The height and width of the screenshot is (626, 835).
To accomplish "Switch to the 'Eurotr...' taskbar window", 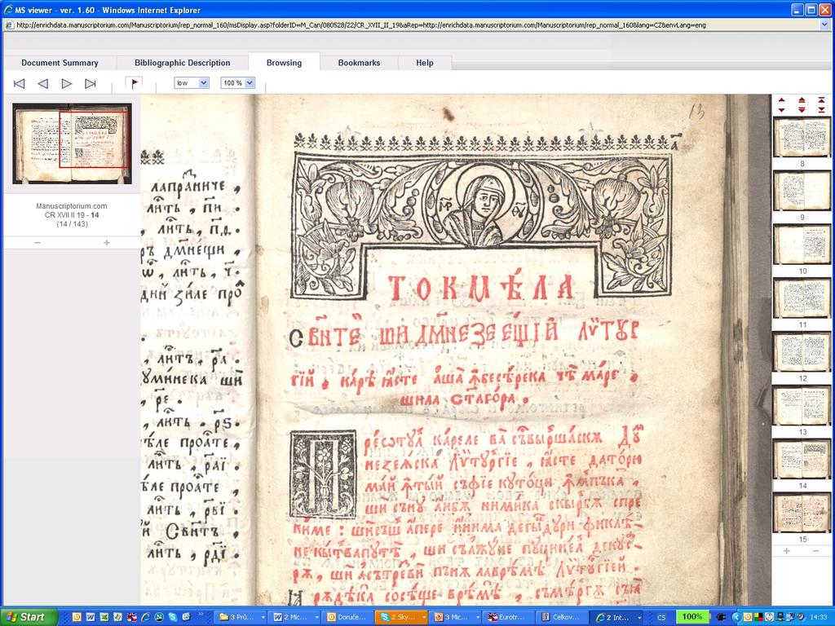I will tap(508, 617).
